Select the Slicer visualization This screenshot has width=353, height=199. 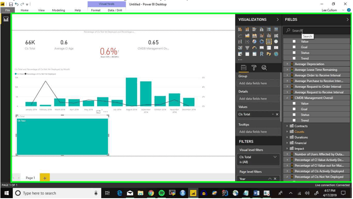240,54
